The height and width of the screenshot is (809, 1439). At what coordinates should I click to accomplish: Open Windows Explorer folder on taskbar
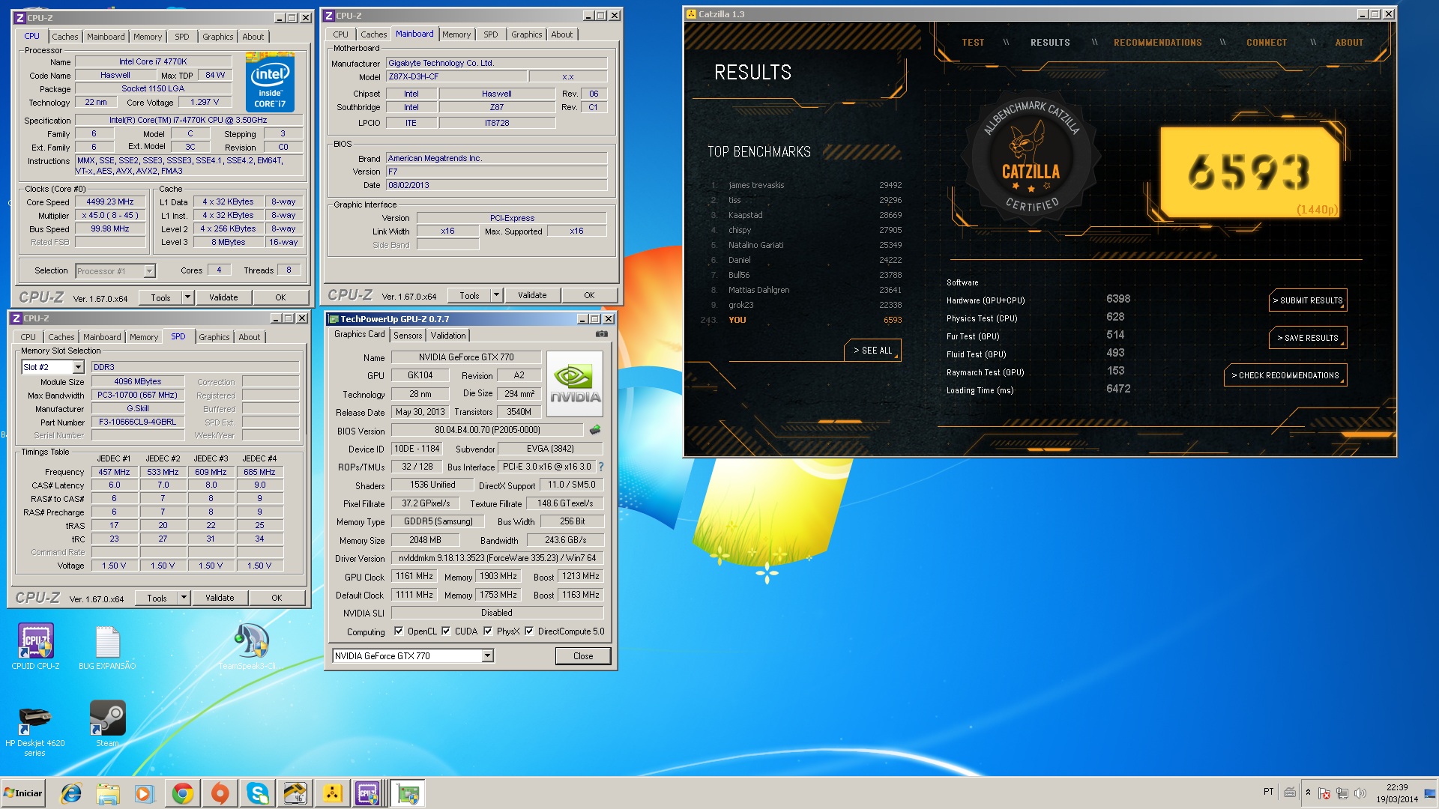[108, 793]
